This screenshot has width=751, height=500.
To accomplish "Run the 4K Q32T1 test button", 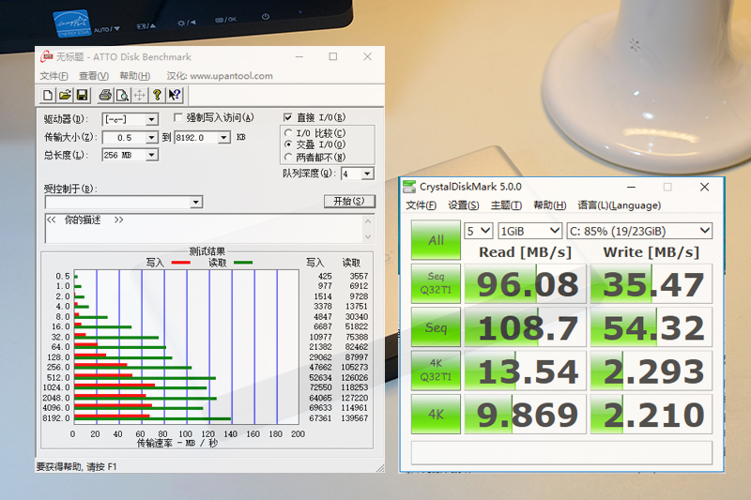I will click(x=436, y=371).
